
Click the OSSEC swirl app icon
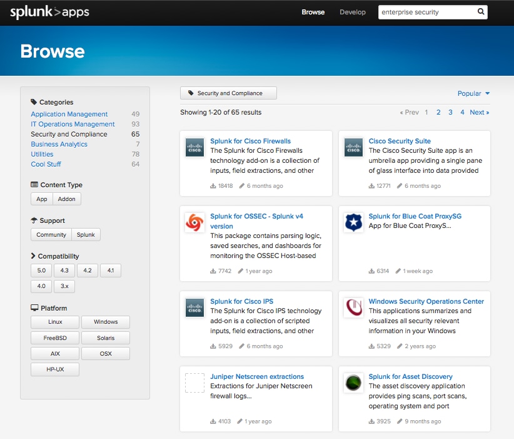[194, 222]
